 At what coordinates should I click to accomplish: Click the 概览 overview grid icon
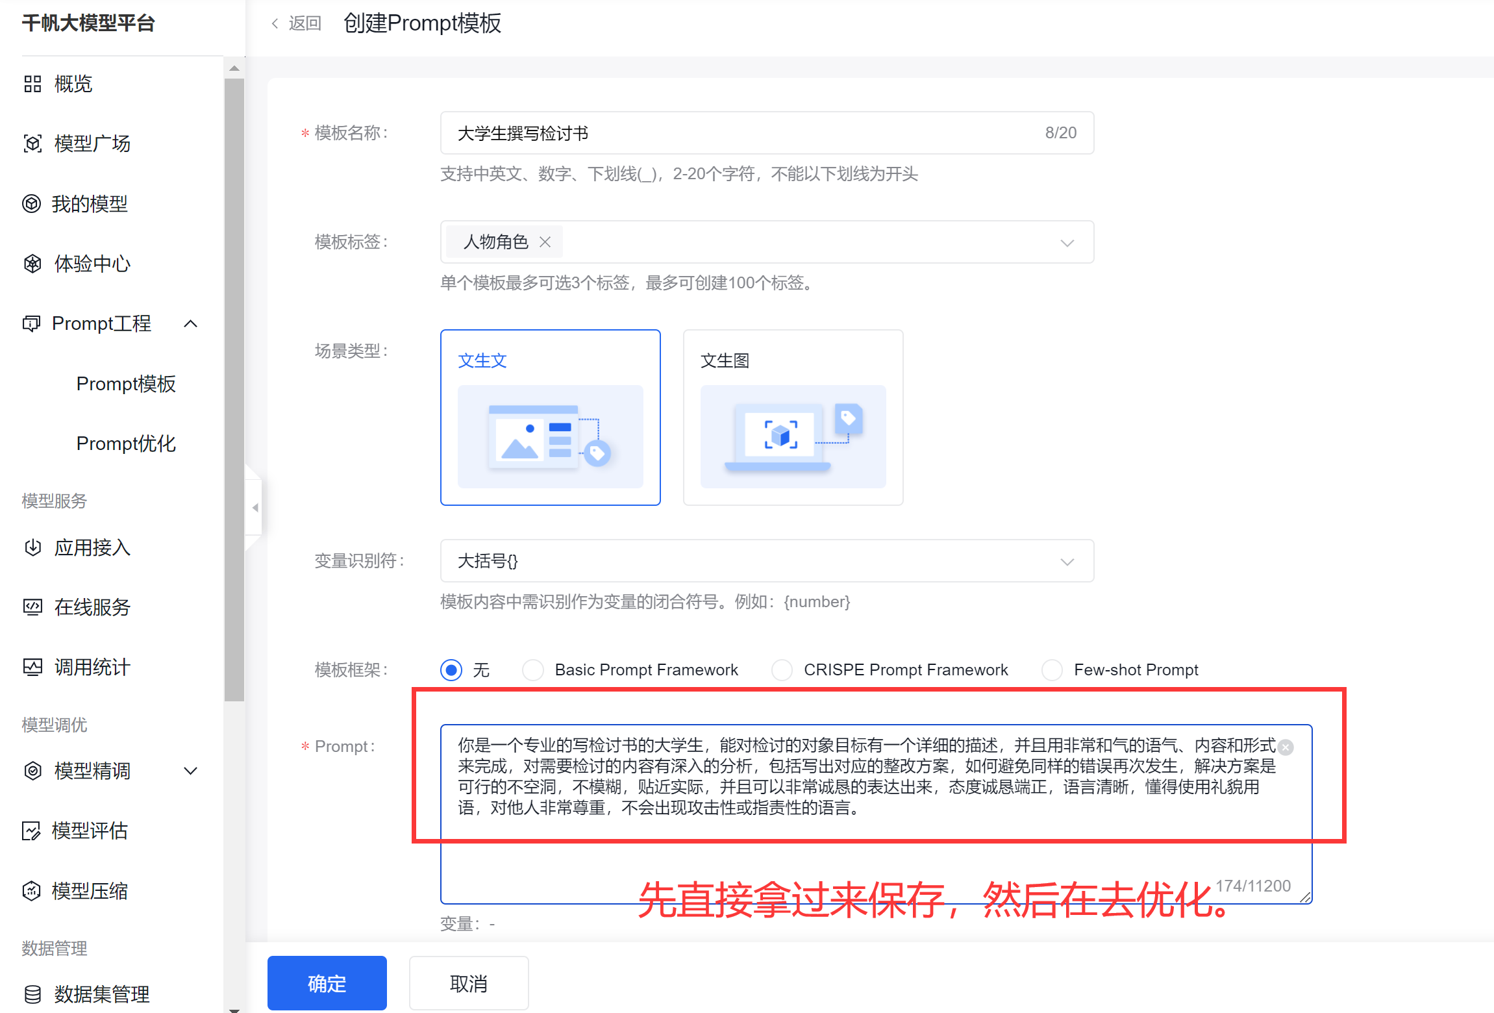[32, 84]
